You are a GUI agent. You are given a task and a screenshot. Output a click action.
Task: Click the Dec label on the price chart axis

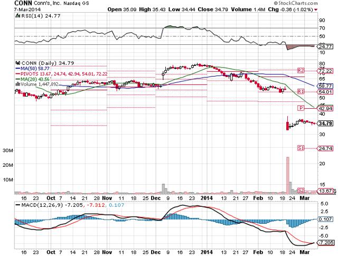click(x=156, y=198)
